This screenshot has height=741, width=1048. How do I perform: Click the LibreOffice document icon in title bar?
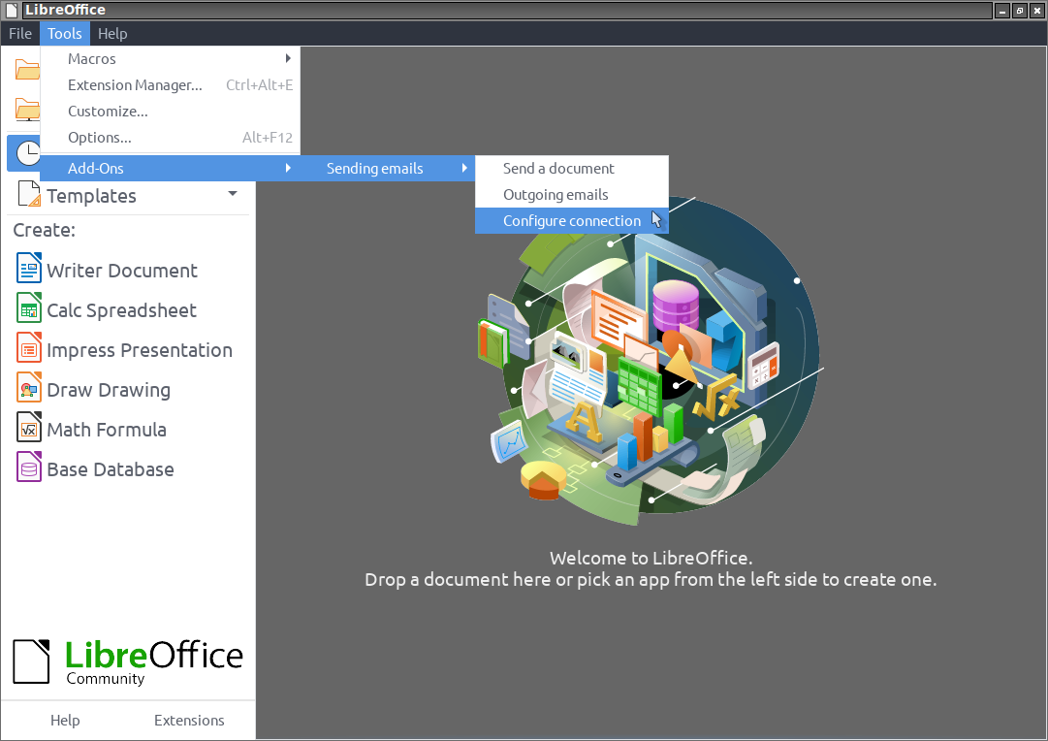(x=12, y=10)
